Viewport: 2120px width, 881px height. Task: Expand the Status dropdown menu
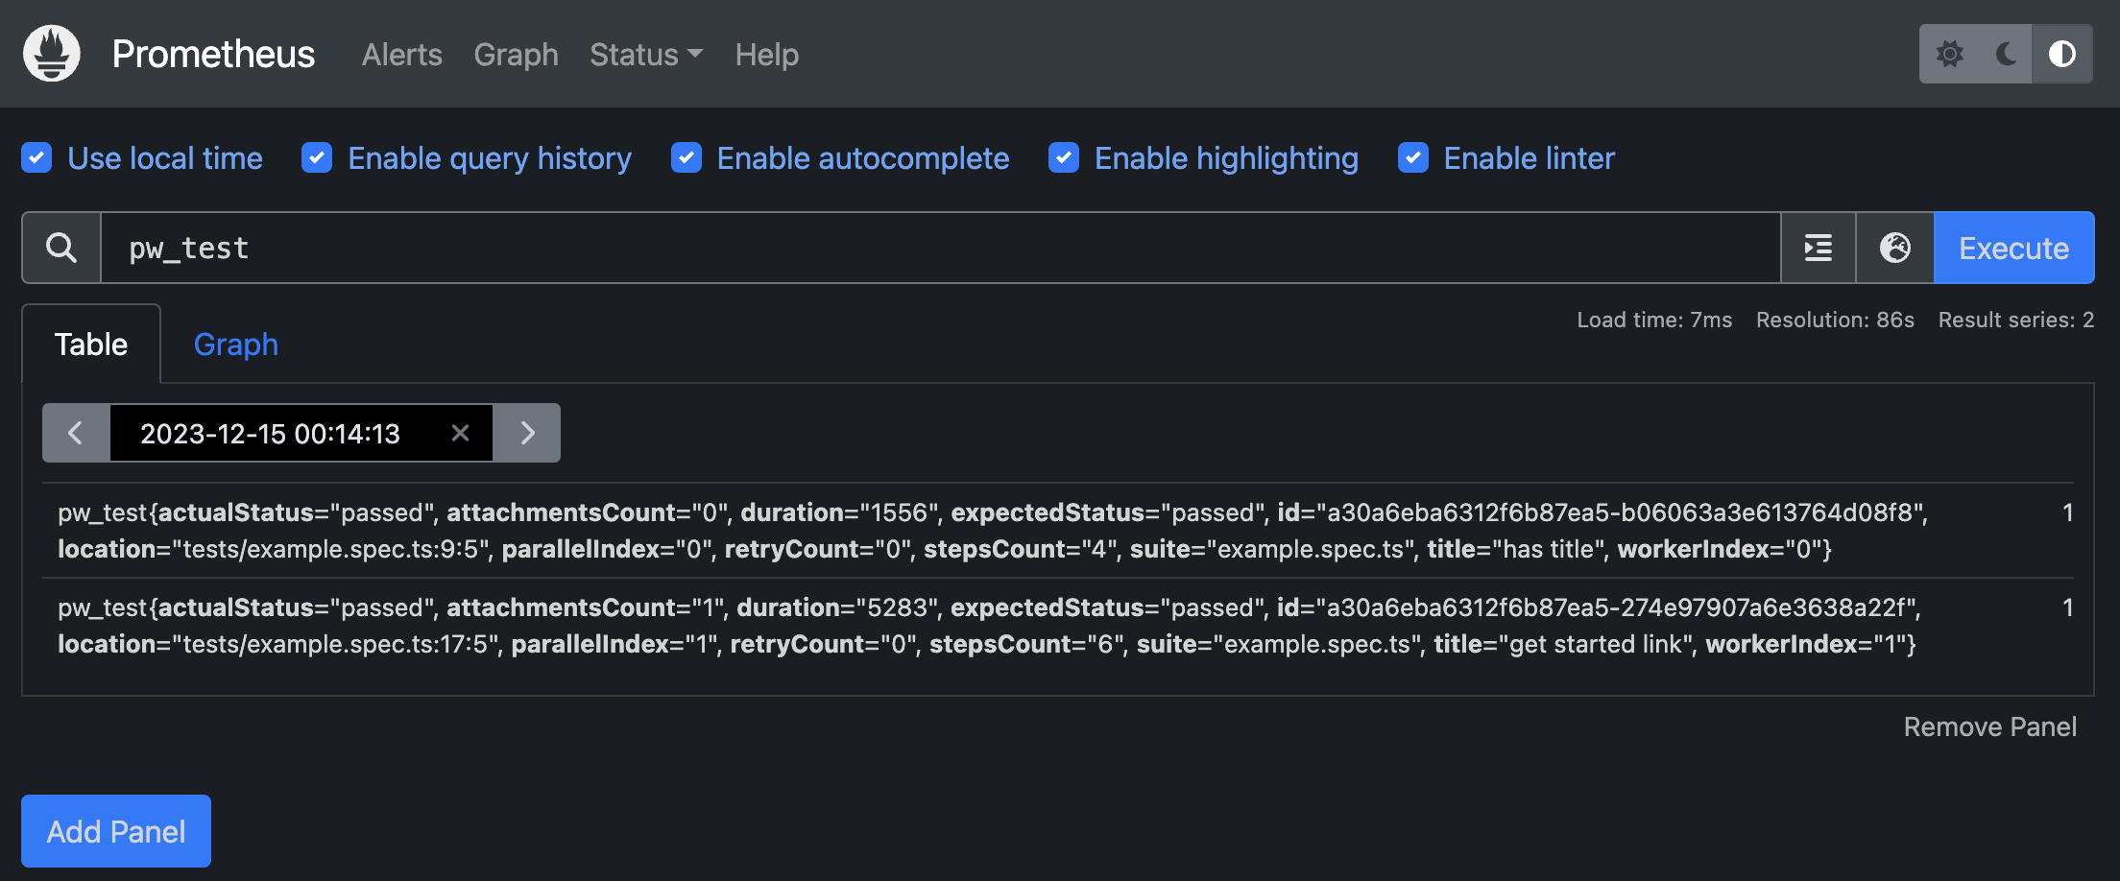click(645, 55)
